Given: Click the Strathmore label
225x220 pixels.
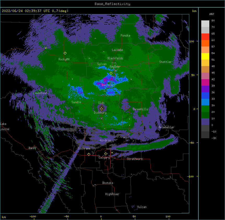Looking at the screenshot, I should [135, 159].
